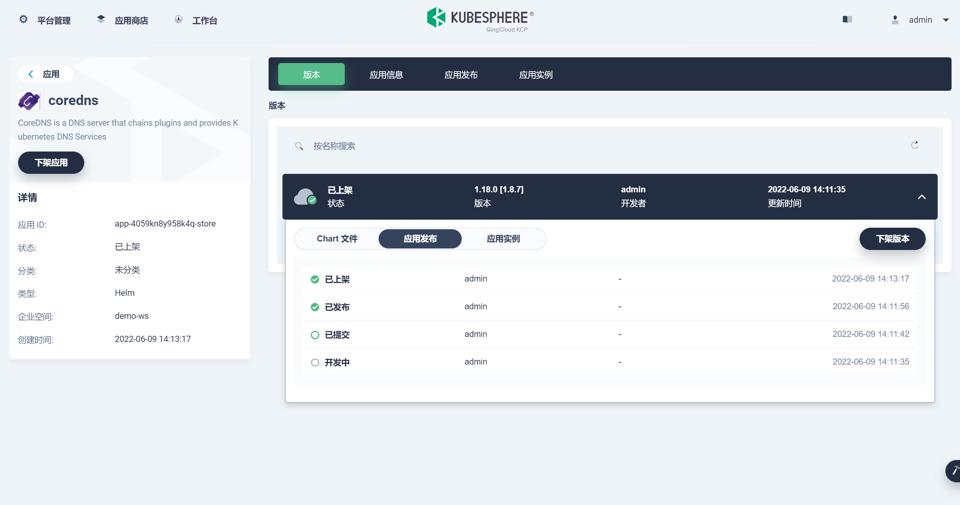The width and height of the screenshot is (960, 505).
Task: Click the coredns app title
Action: tap(73, 100)
